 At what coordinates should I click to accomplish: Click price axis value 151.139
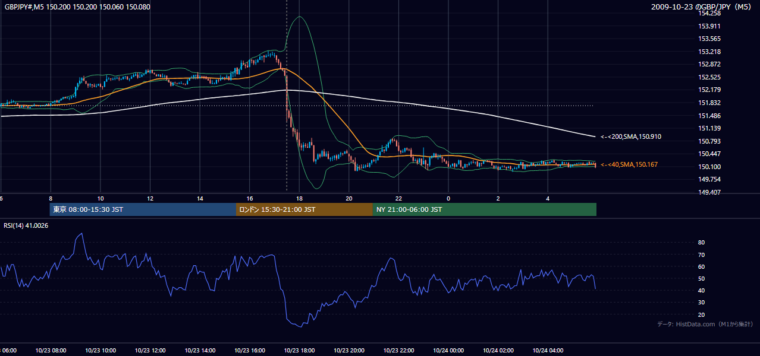(710, 128)
